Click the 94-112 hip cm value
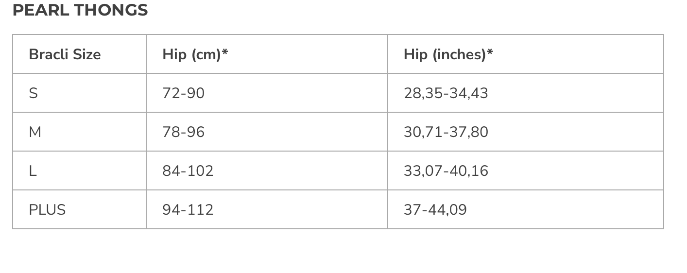Viewport: 687px width, 273px height. (188, 210)
